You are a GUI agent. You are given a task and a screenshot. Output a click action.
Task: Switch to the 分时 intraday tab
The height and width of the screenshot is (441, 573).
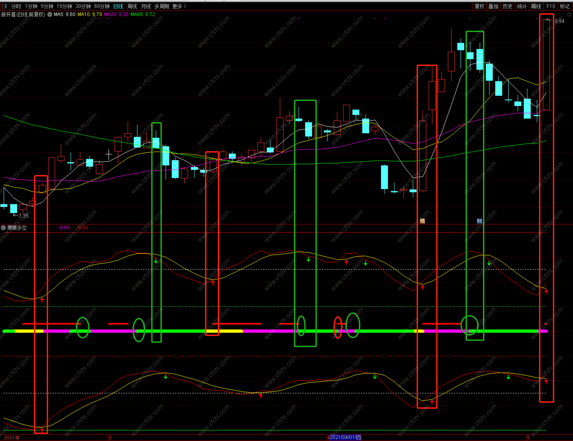click(x=16, y=6)
